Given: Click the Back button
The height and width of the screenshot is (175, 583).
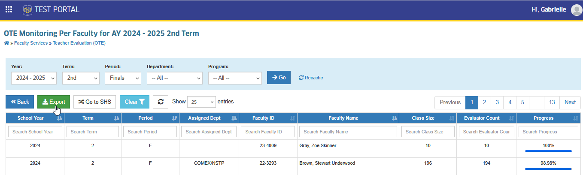Looking at the screenshot, I should tap(20, 102).
